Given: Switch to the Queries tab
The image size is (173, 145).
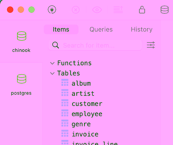Looking at the screenshot, I should pyautogui.click(x=101, y=29).
